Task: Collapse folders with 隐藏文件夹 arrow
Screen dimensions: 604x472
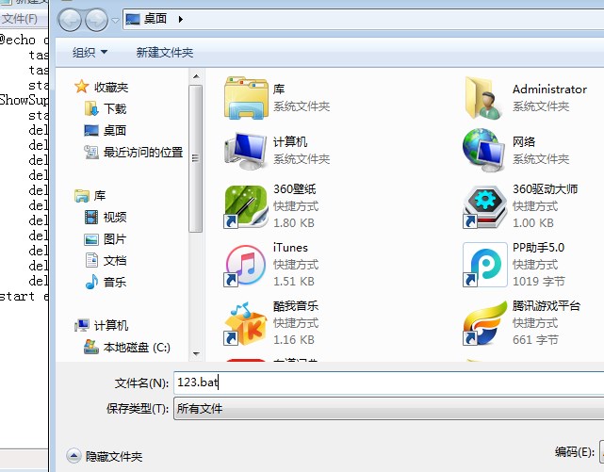Action: (73, 456)
